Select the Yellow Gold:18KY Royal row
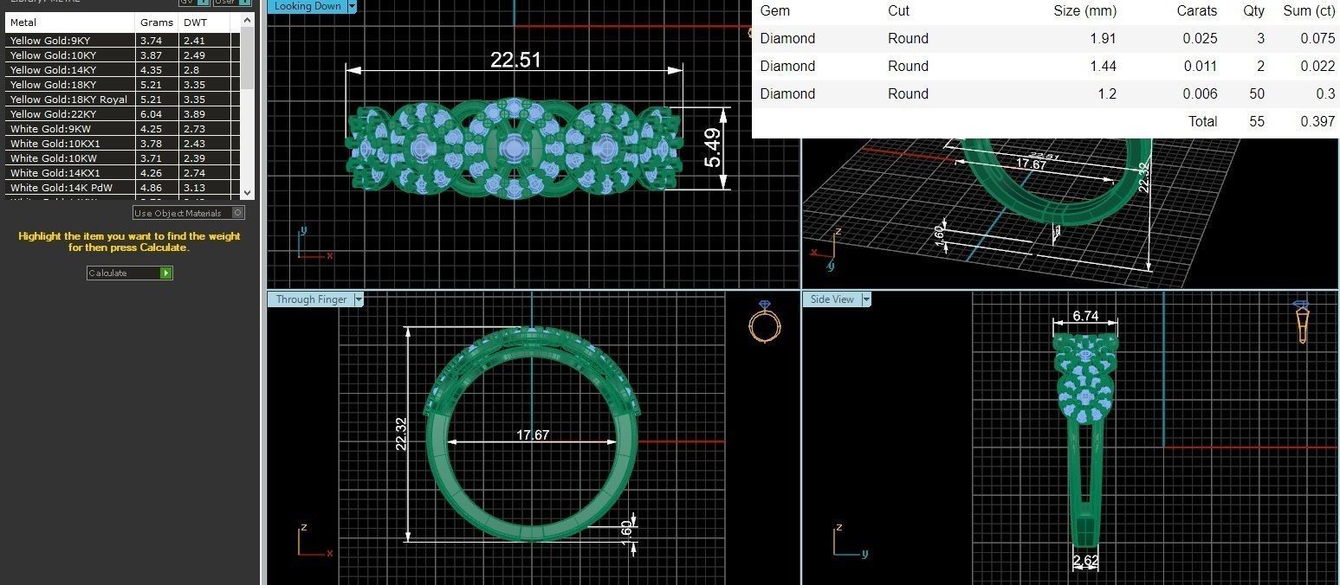 [x=122, y=100]
